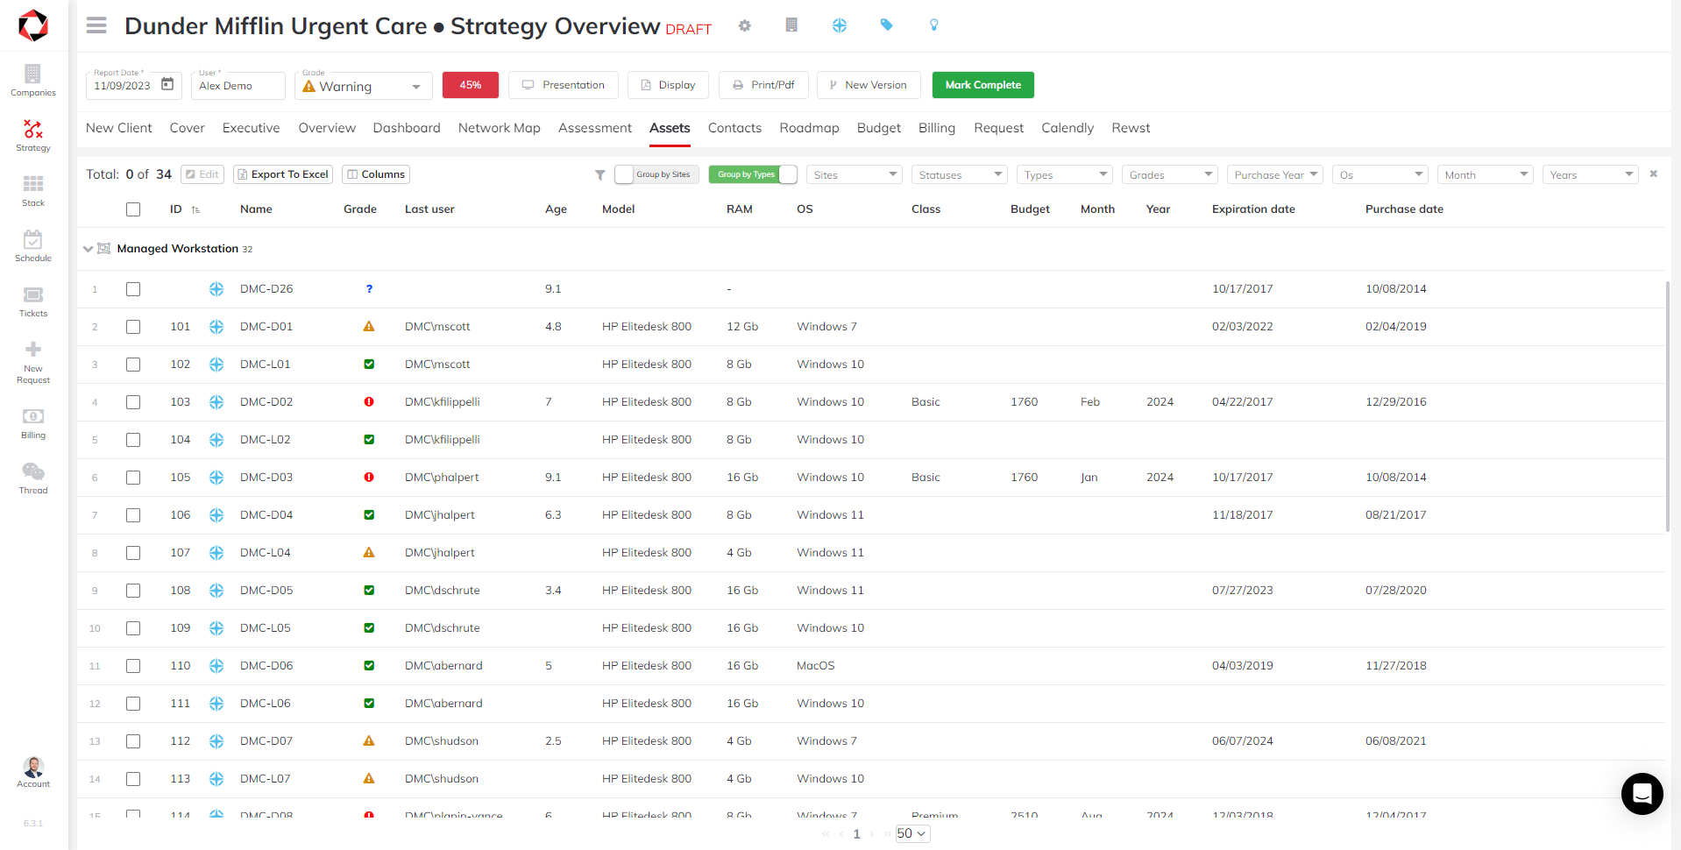Click the app logo at top left
Image resolution: width=1681 pixels, height=850 pixels.
coord(33,25)
